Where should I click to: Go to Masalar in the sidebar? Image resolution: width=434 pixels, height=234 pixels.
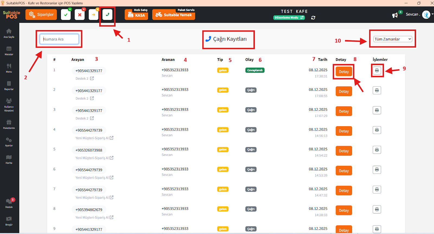(9, 51)
